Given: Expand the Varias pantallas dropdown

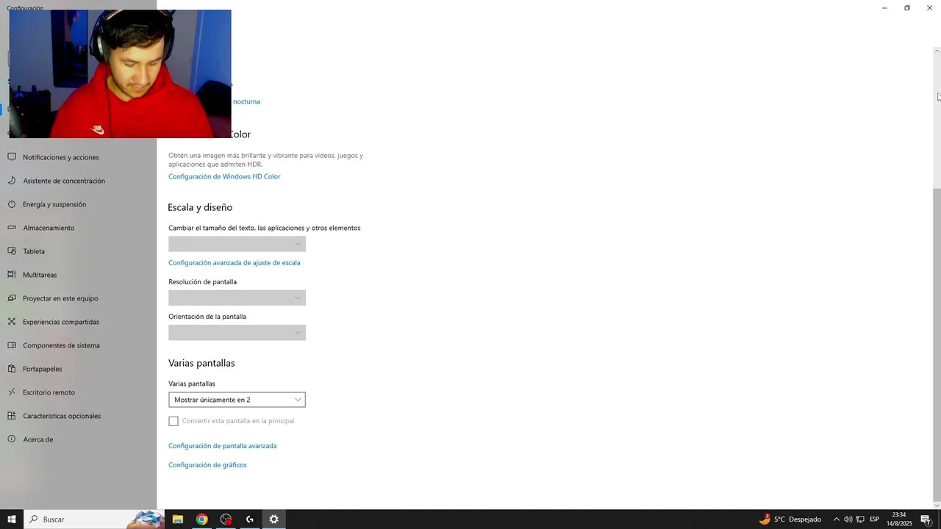Looking at the screenshot, I should tap(237, 400).
